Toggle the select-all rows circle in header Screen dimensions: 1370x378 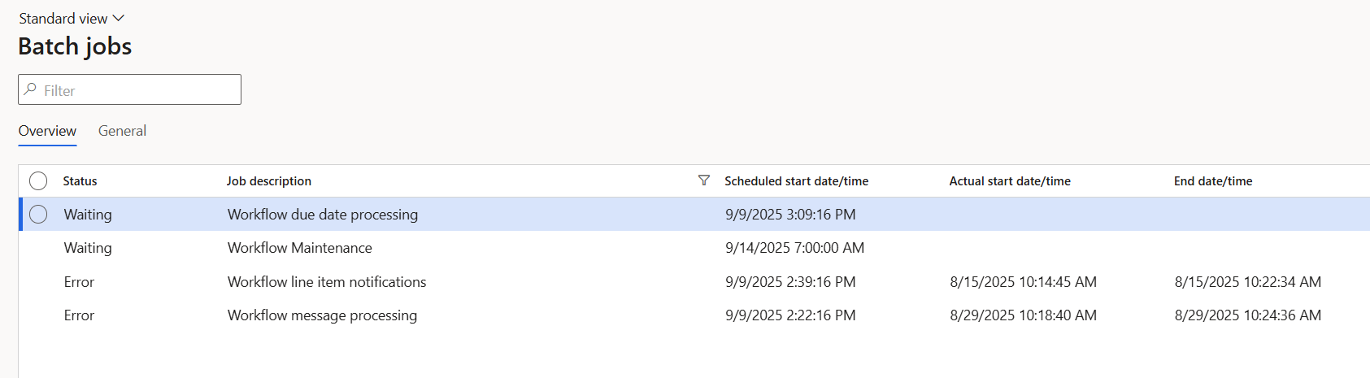38,180
